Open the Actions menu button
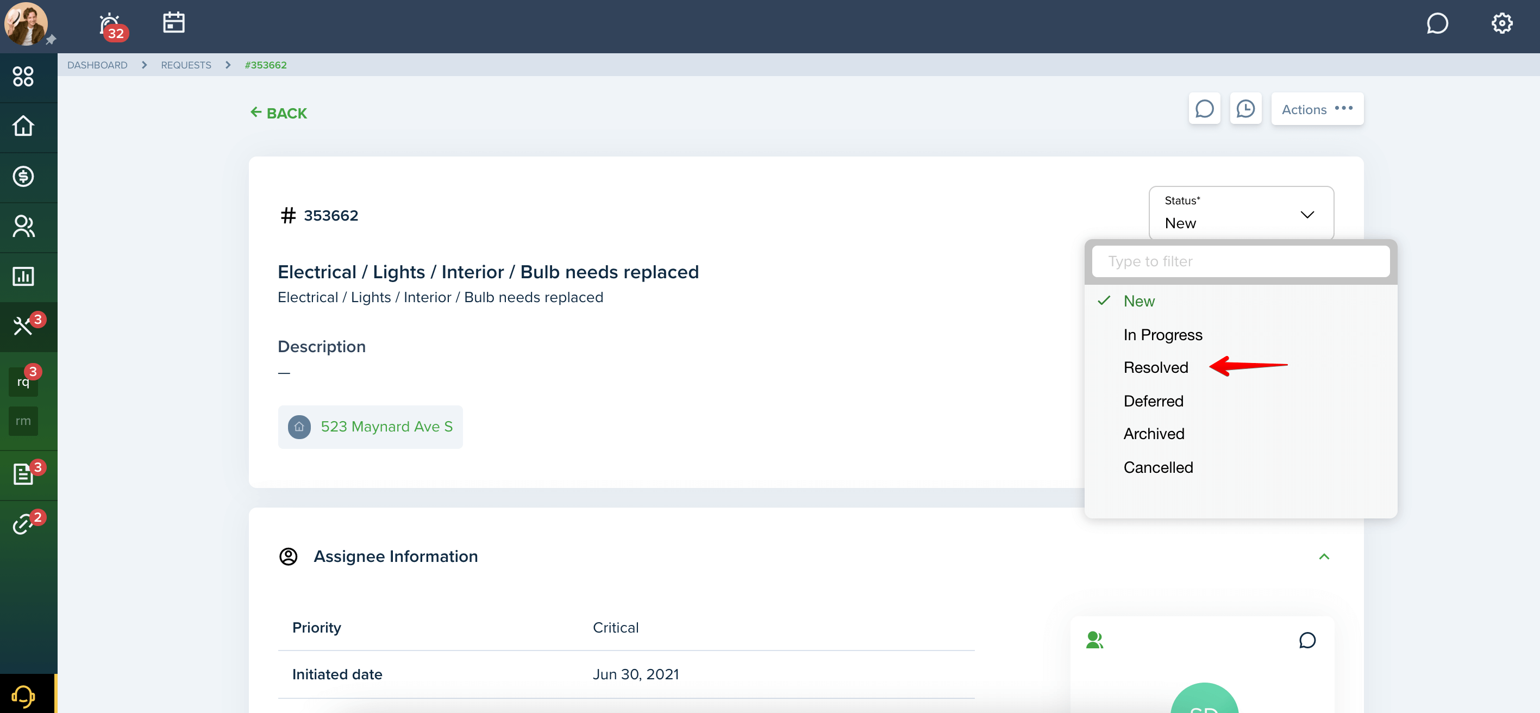This screenshot has width=1540, height=713. pyautogui.click(x=1317, y=109)
